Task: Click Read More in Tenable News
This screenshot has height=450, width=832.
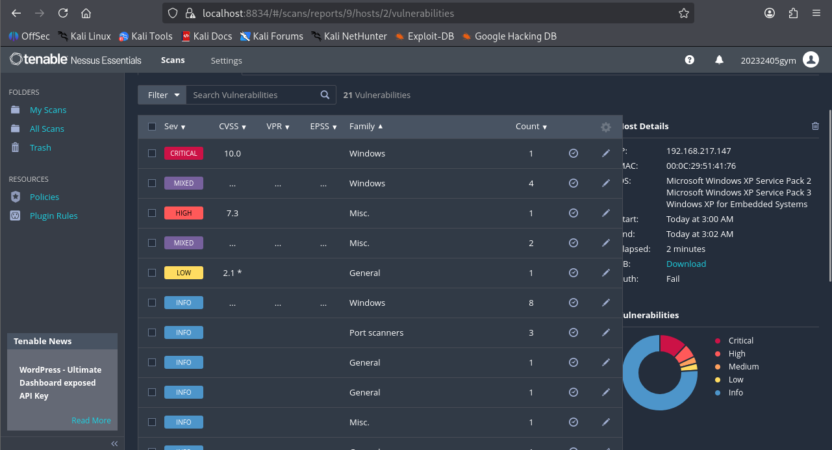Action: click(x=91, y=420)
